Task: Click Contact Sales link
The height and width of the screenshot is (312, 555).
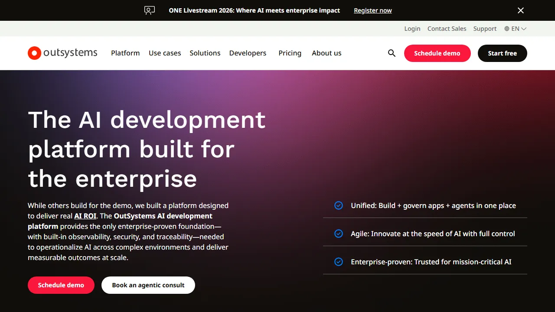Action: (447, 29)
